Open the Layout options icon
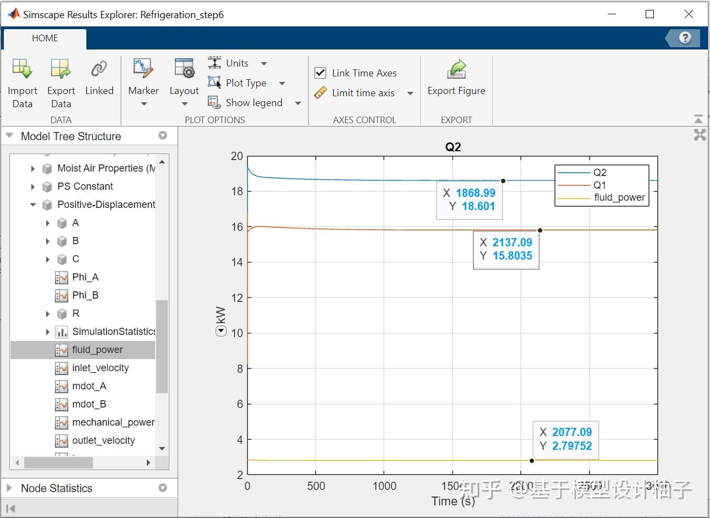 tap(184, 68)
